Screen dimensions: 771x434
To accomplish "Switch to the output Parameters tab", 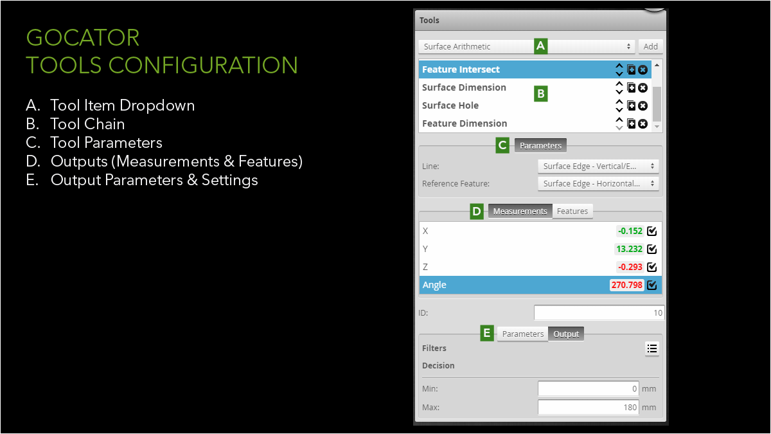I will 522,334.
